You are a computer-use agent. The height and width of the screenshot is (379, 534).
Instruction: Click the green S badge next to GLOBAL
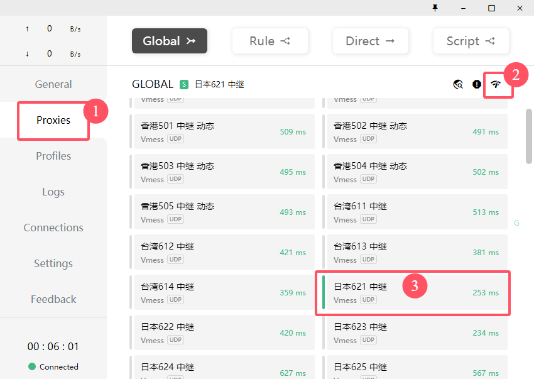coord(184,84)
